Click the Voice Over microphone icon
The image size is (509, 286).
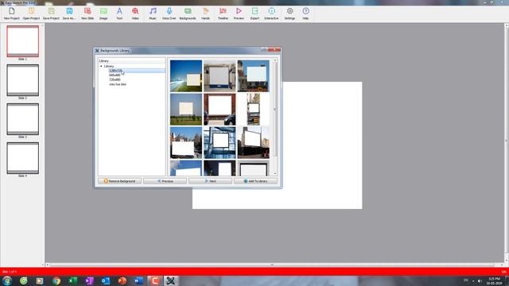[169, 14]
